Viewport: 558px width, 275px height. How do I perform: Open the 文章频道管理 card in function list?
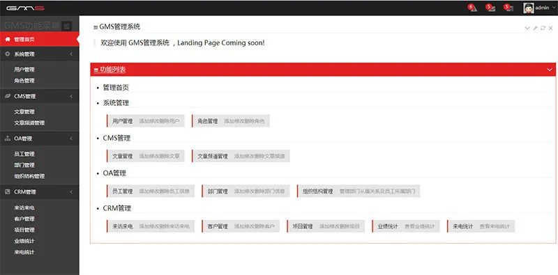(241, 156)
